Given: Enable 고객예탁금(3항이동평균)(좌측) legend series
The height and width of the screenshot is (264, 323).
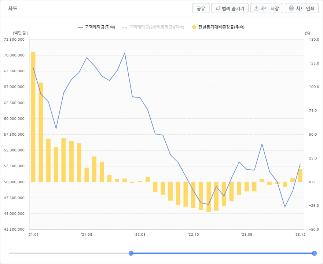Looking at the screenshot, I should pos(153,27).
